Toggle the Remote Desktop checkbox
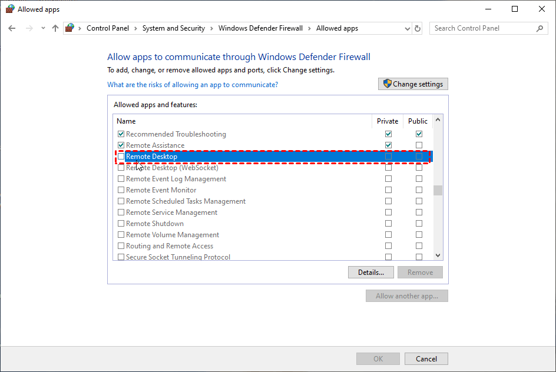The height and width of the screenshot is (372, 556). pyautogui.click(x=121, y=156)
